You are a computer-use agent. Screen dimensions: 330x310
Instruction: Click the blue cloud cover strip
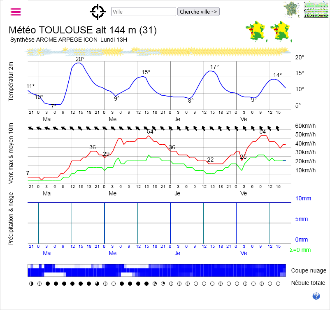(x=156, y=270)
